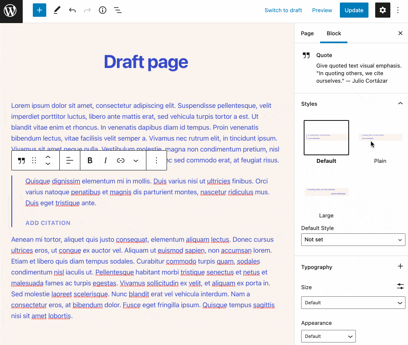The image size is (408, 345).
Task: Open the Default Style dropdown
Action: 353,240
